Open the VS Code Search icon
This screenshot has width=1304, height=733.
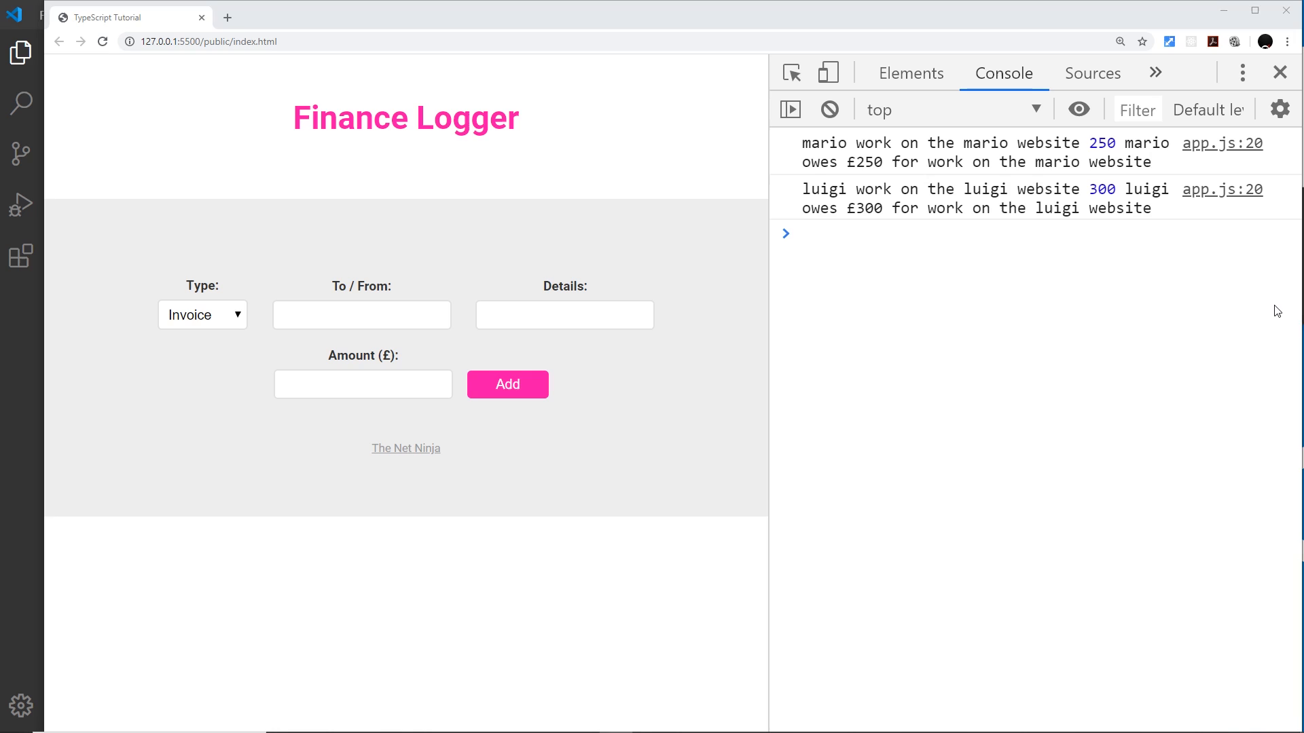(21, 103)
